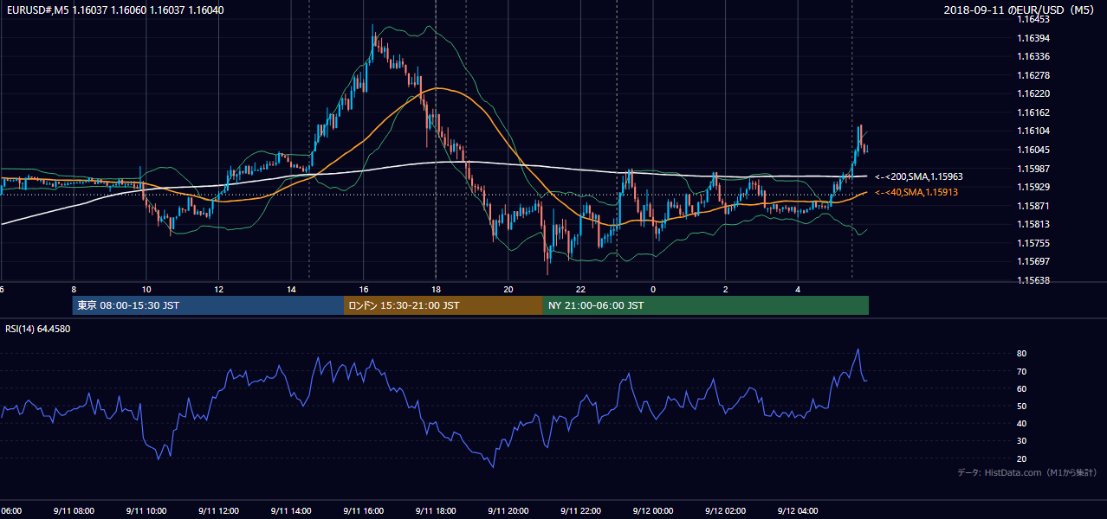This screenshot has width=1107, height=519.
Task: Click hour marker 16 under the price chart
Action: pyautogui.click(x=364, y=289)
